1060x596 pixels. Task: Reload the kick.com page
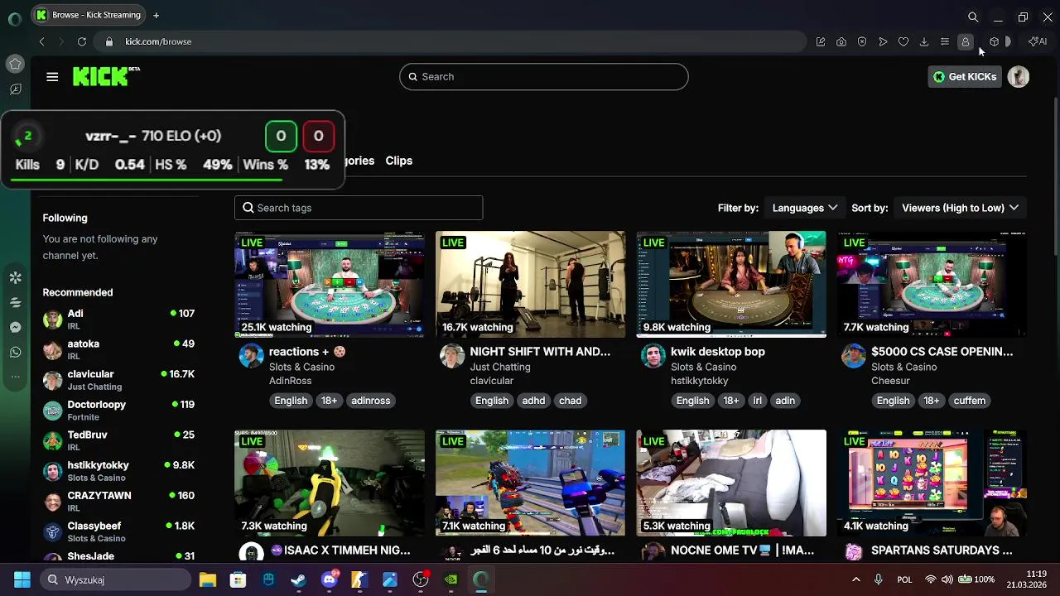(x=82, y=41)
